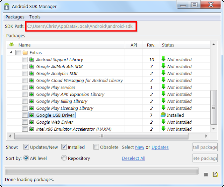
Task: Sort by the Name column header
Action: pyautogui.click(x=66, y=45)
